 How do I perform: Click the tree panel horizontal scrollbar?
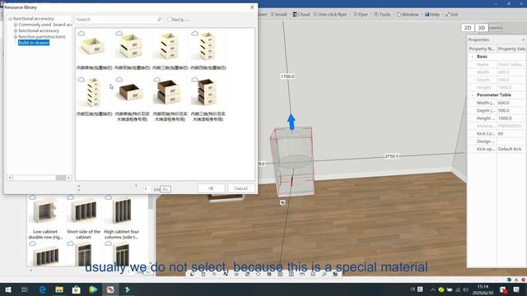(39, 178)
